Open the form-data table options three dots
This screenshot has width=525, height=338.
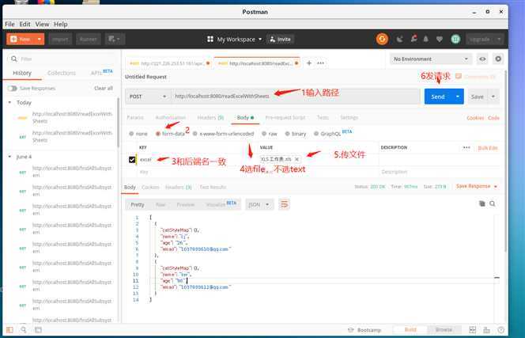point(466,148)
